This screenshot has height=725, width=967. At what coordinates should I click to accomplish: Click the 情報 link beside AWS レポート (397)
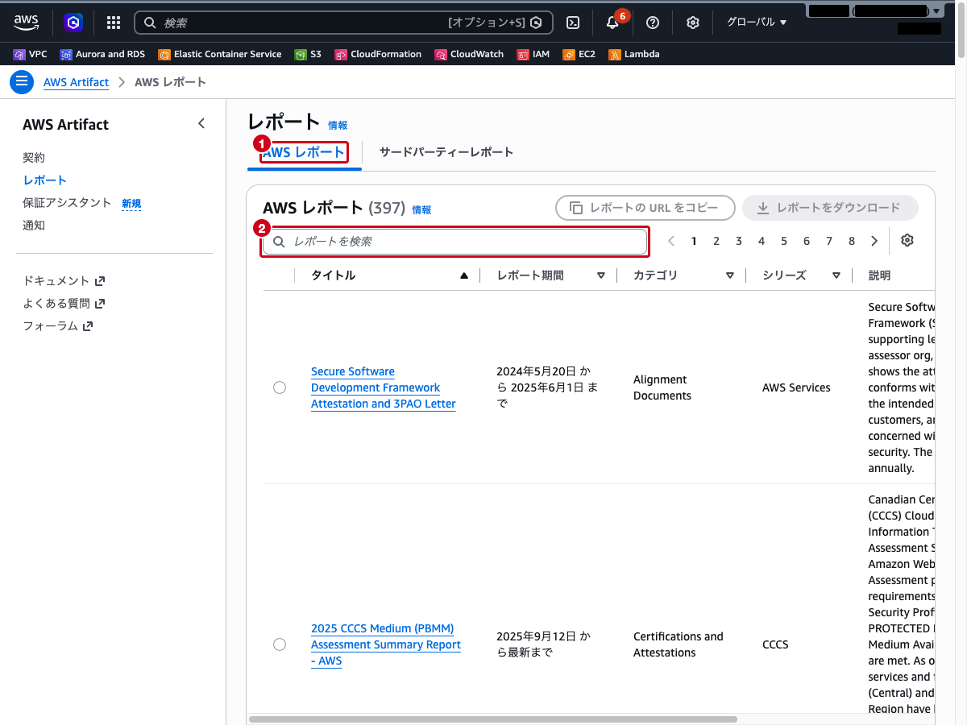(421, 210)
